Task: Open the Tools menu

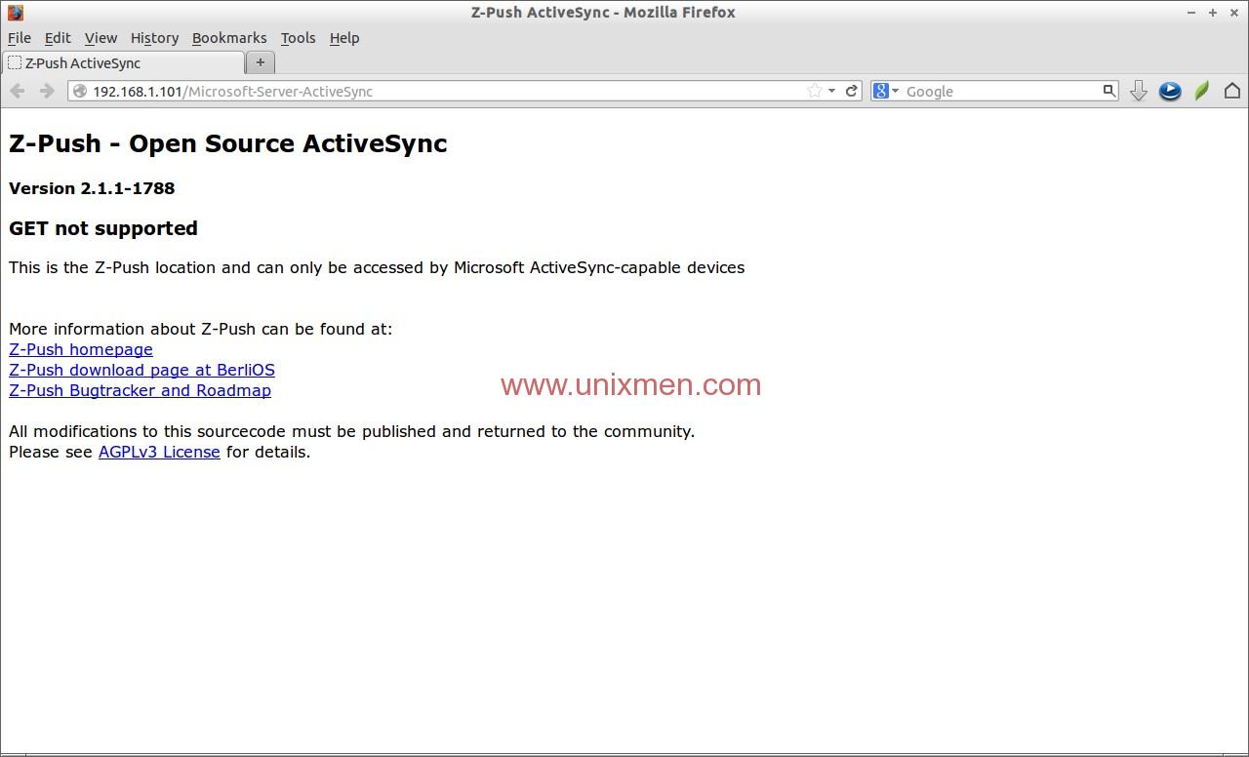Action: (x=298, y=38)
